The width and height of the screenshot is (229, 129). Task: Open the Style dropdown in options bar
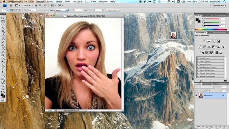pyautogui.click(x=62, y=10)
